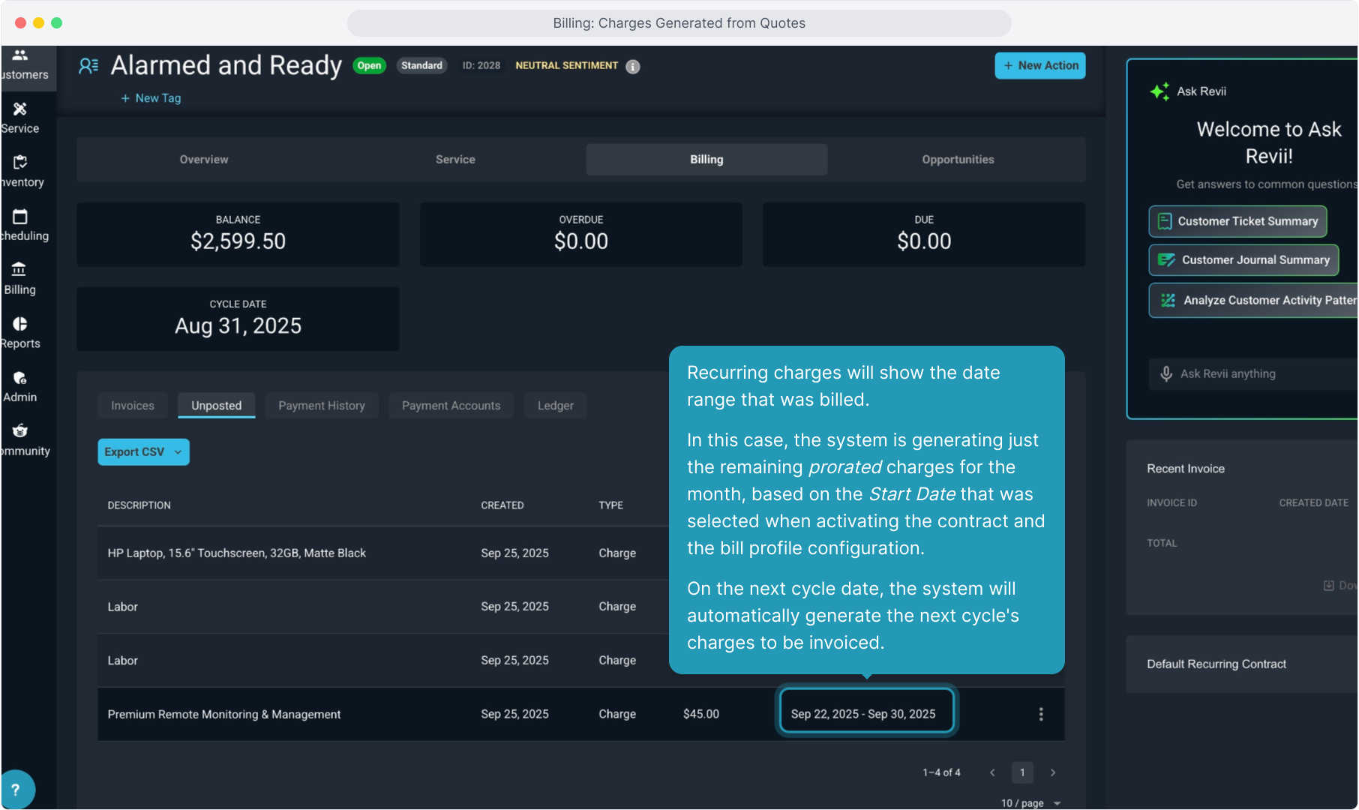Open the Opportunities tab
The height and width of the screenshot is (810, 1359).
click(958, 160)
